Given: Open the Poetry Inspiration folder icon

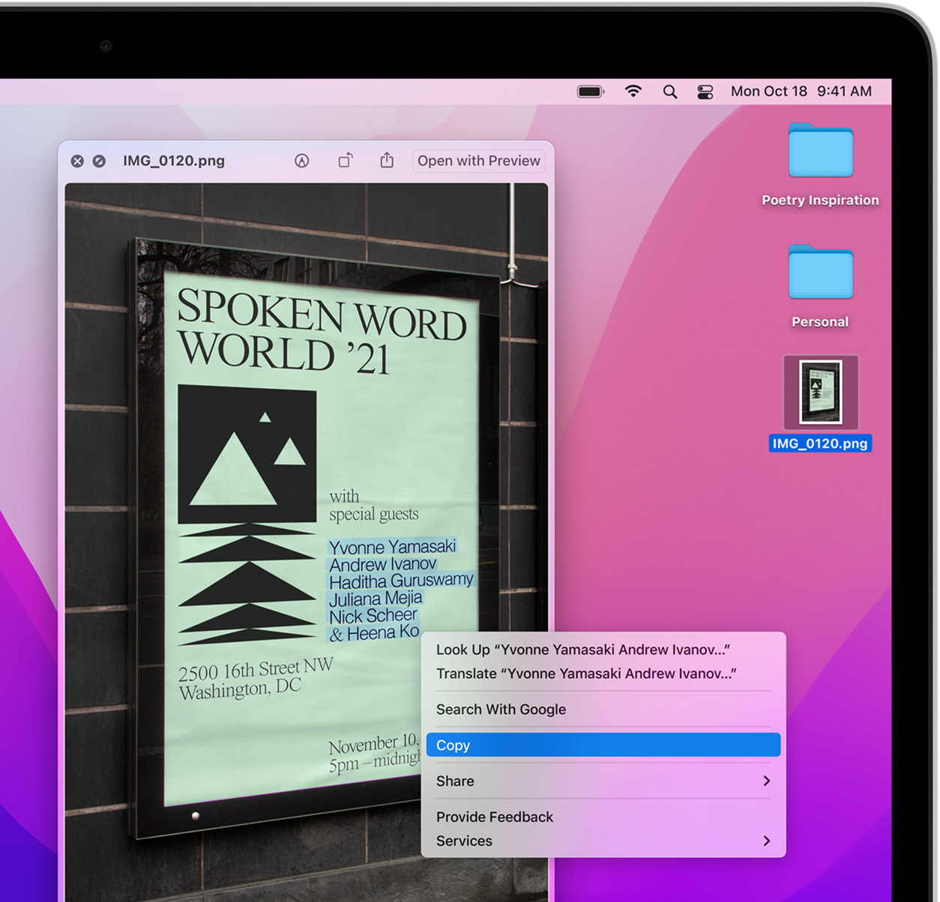Looking at the screenshot, I should 820,151.
